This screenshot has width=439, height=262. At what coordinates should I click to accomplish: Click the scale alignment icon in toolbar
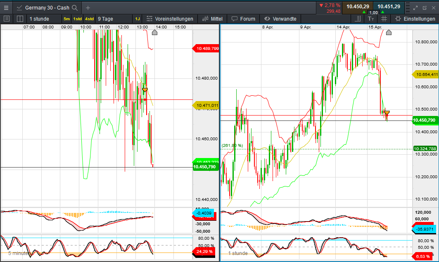358,19
